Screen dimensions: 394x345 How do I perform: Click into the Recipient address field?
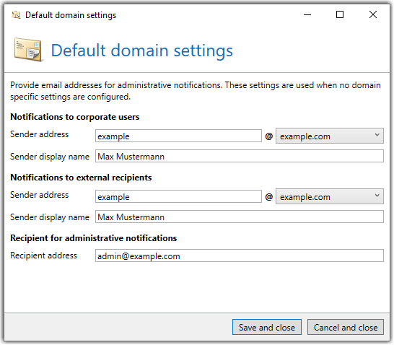[240, 256]
